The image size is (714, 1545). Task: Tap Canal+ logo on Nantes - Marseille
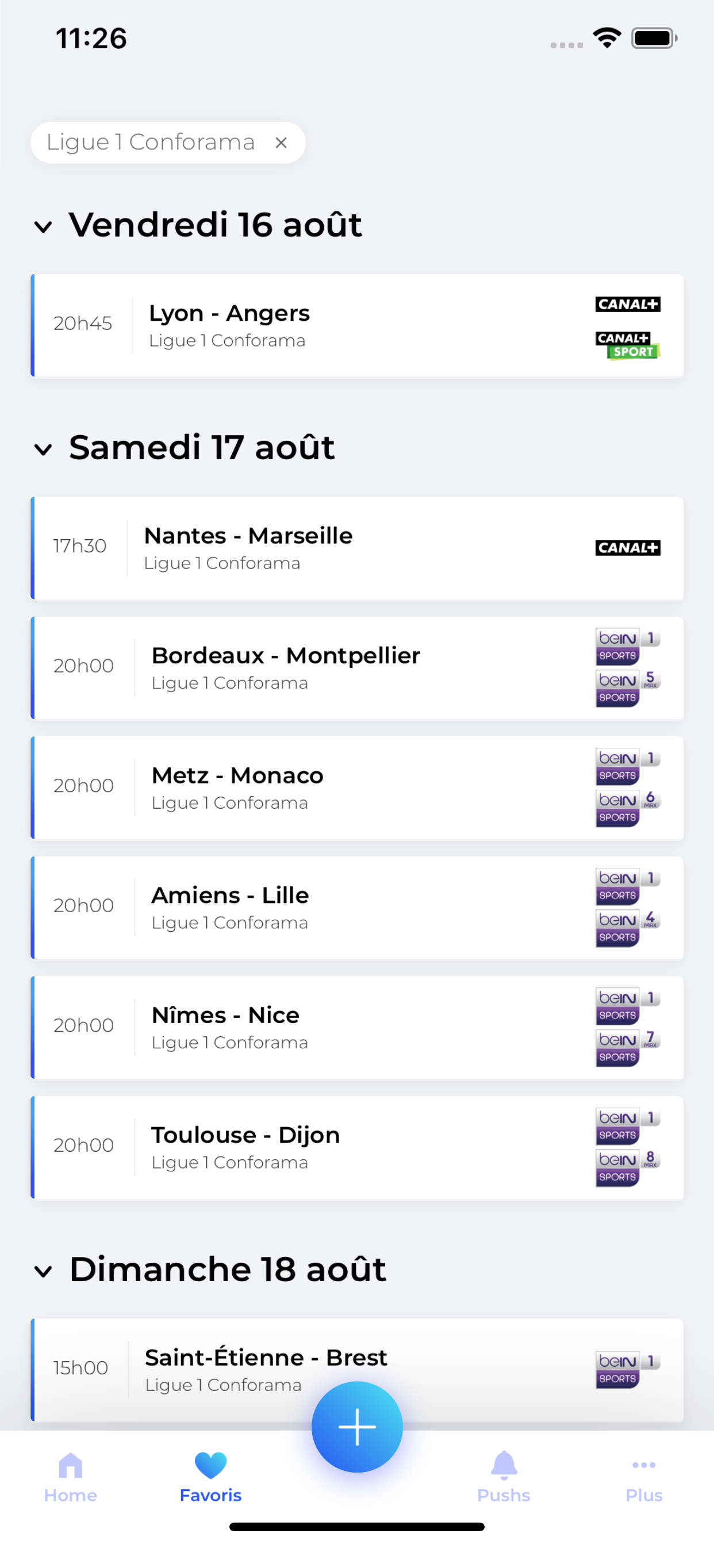point(628,548)
